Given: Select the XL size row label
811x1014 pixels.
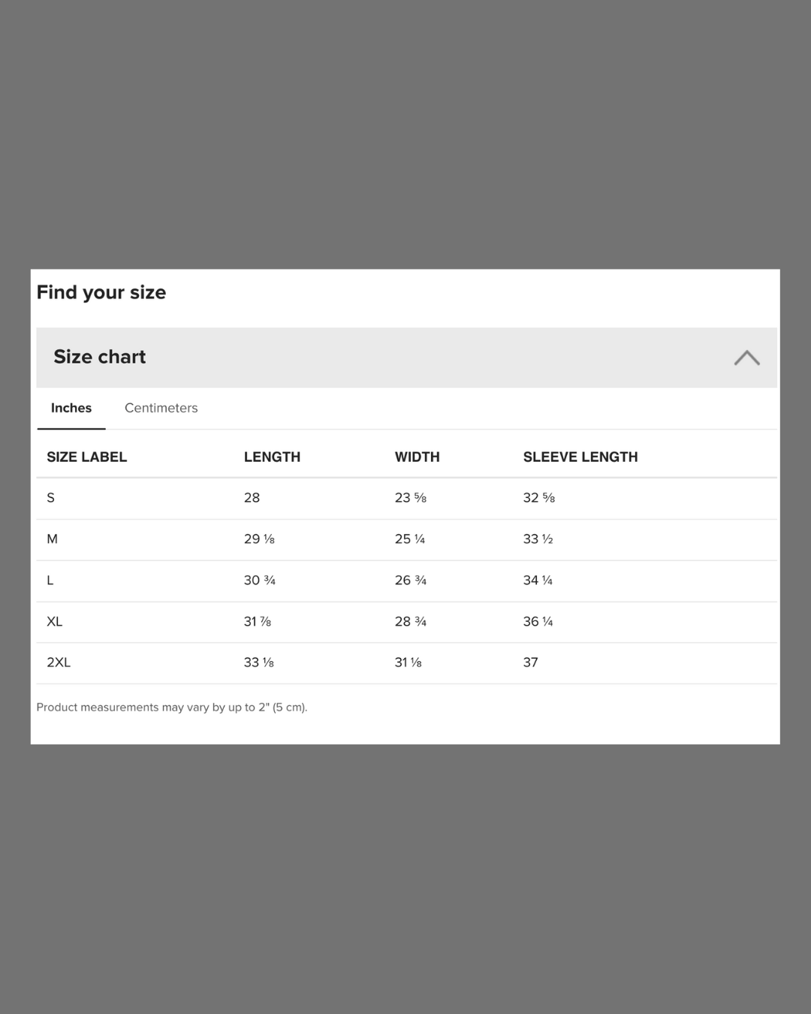Looking at the screenshot, I should (54, 622).
